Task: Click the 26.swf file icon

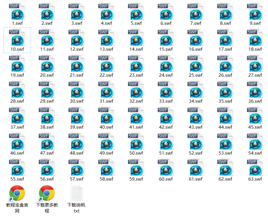Action: tap(225, 63)
